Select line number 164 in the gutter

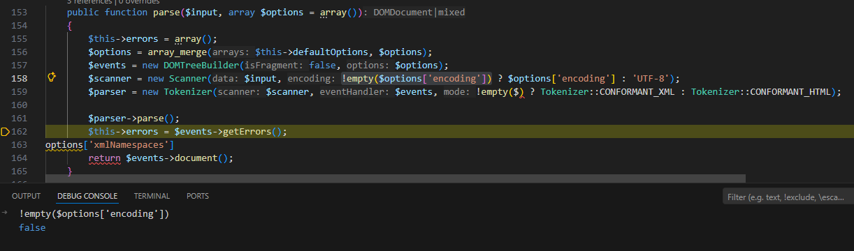[19, 158]
